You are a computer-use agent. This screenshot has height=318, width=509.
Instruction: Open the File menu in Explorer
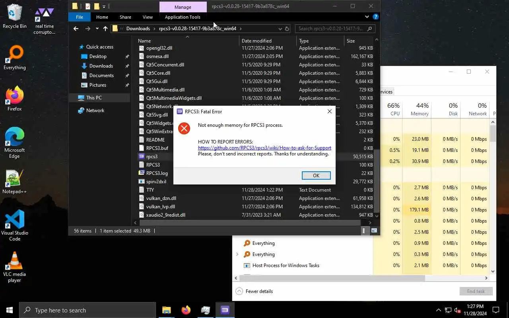[x=80, y=17]
